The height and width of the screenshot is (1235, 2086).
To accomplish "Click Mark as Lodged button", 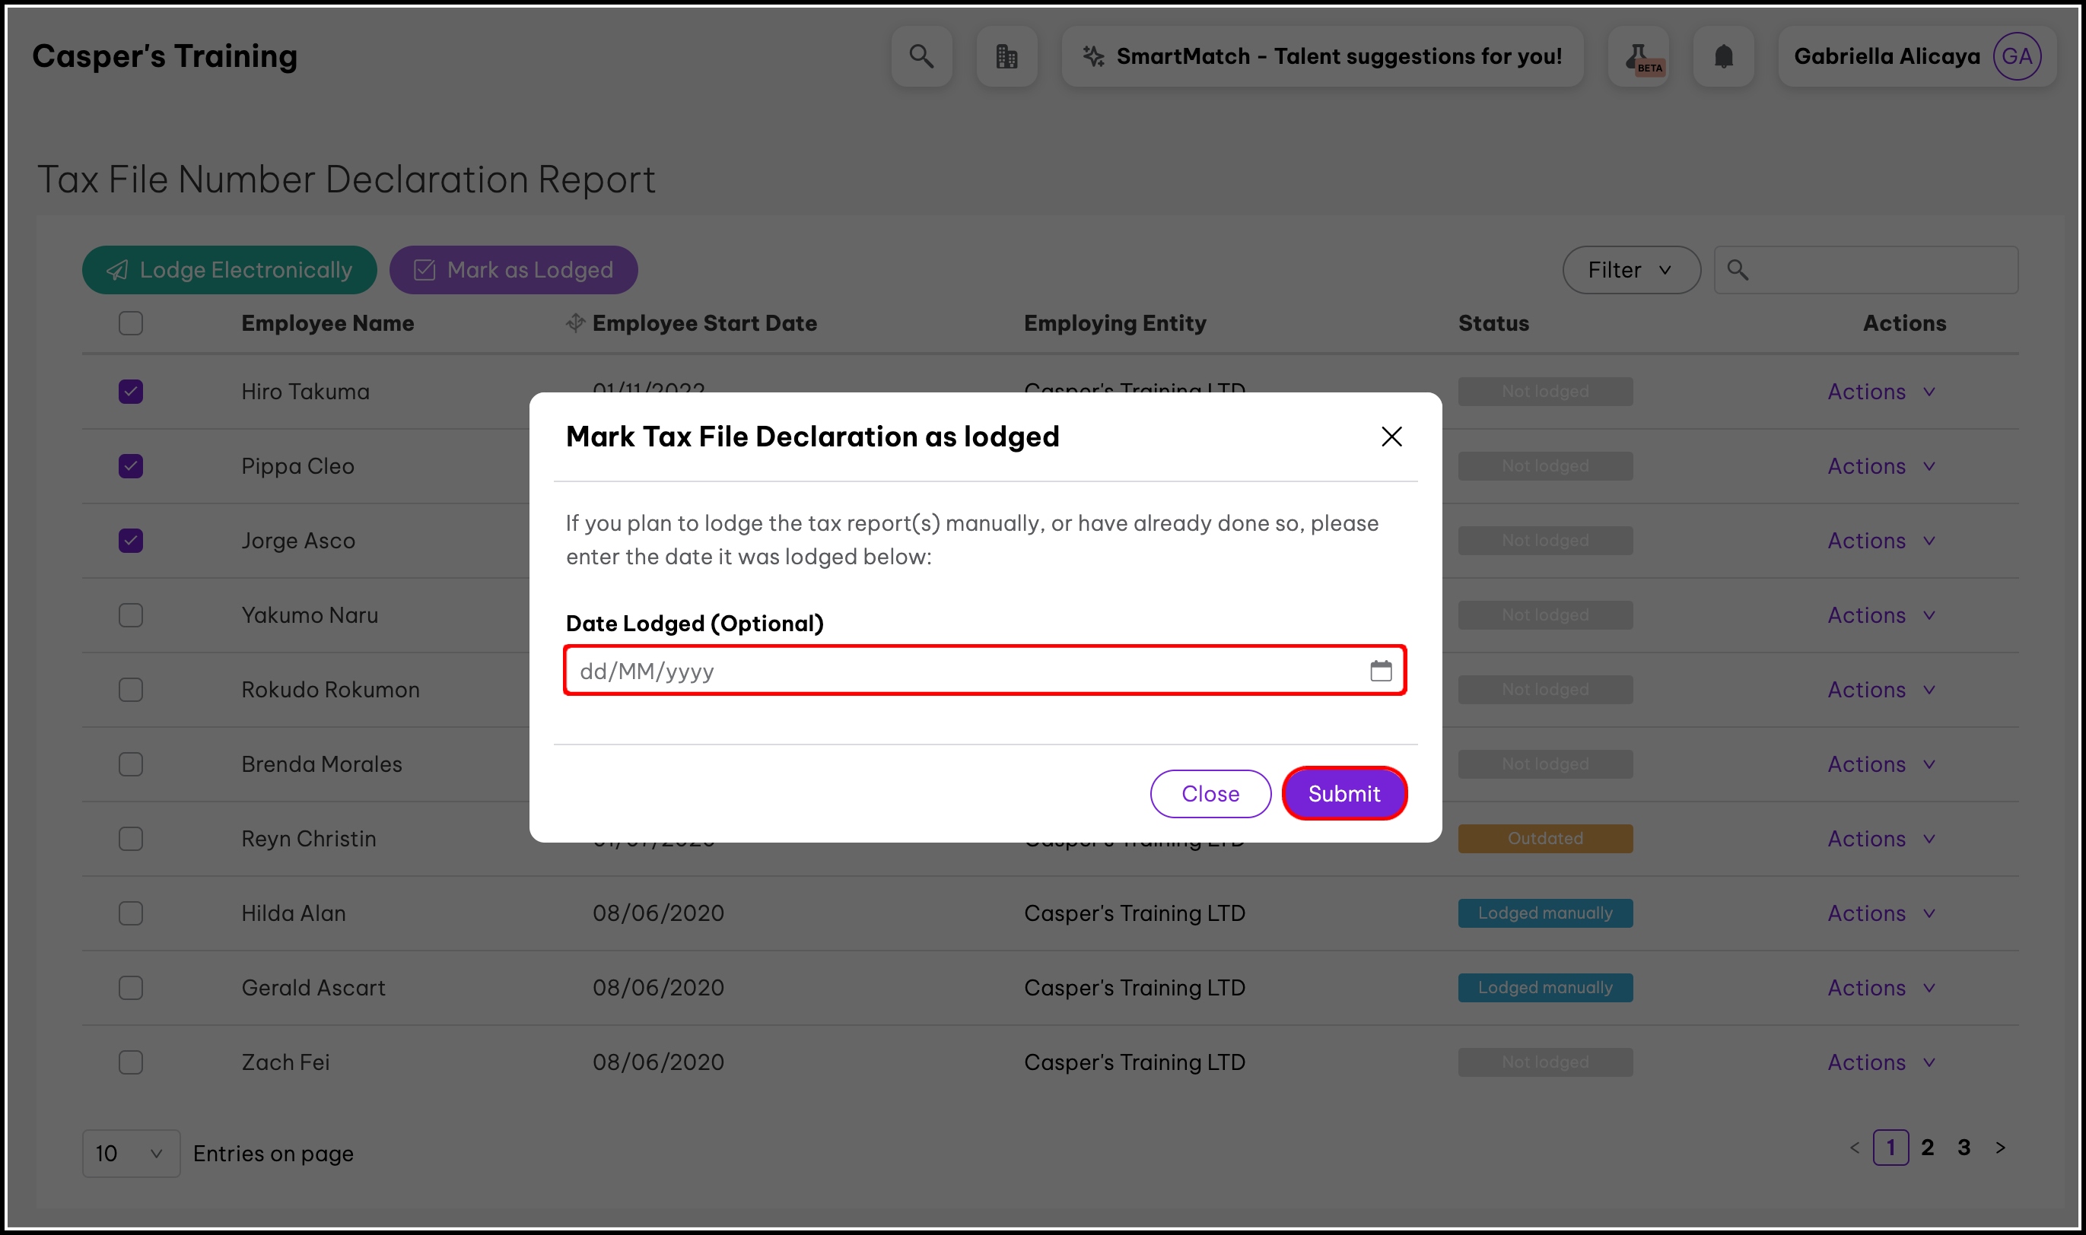I will point(513,270).
